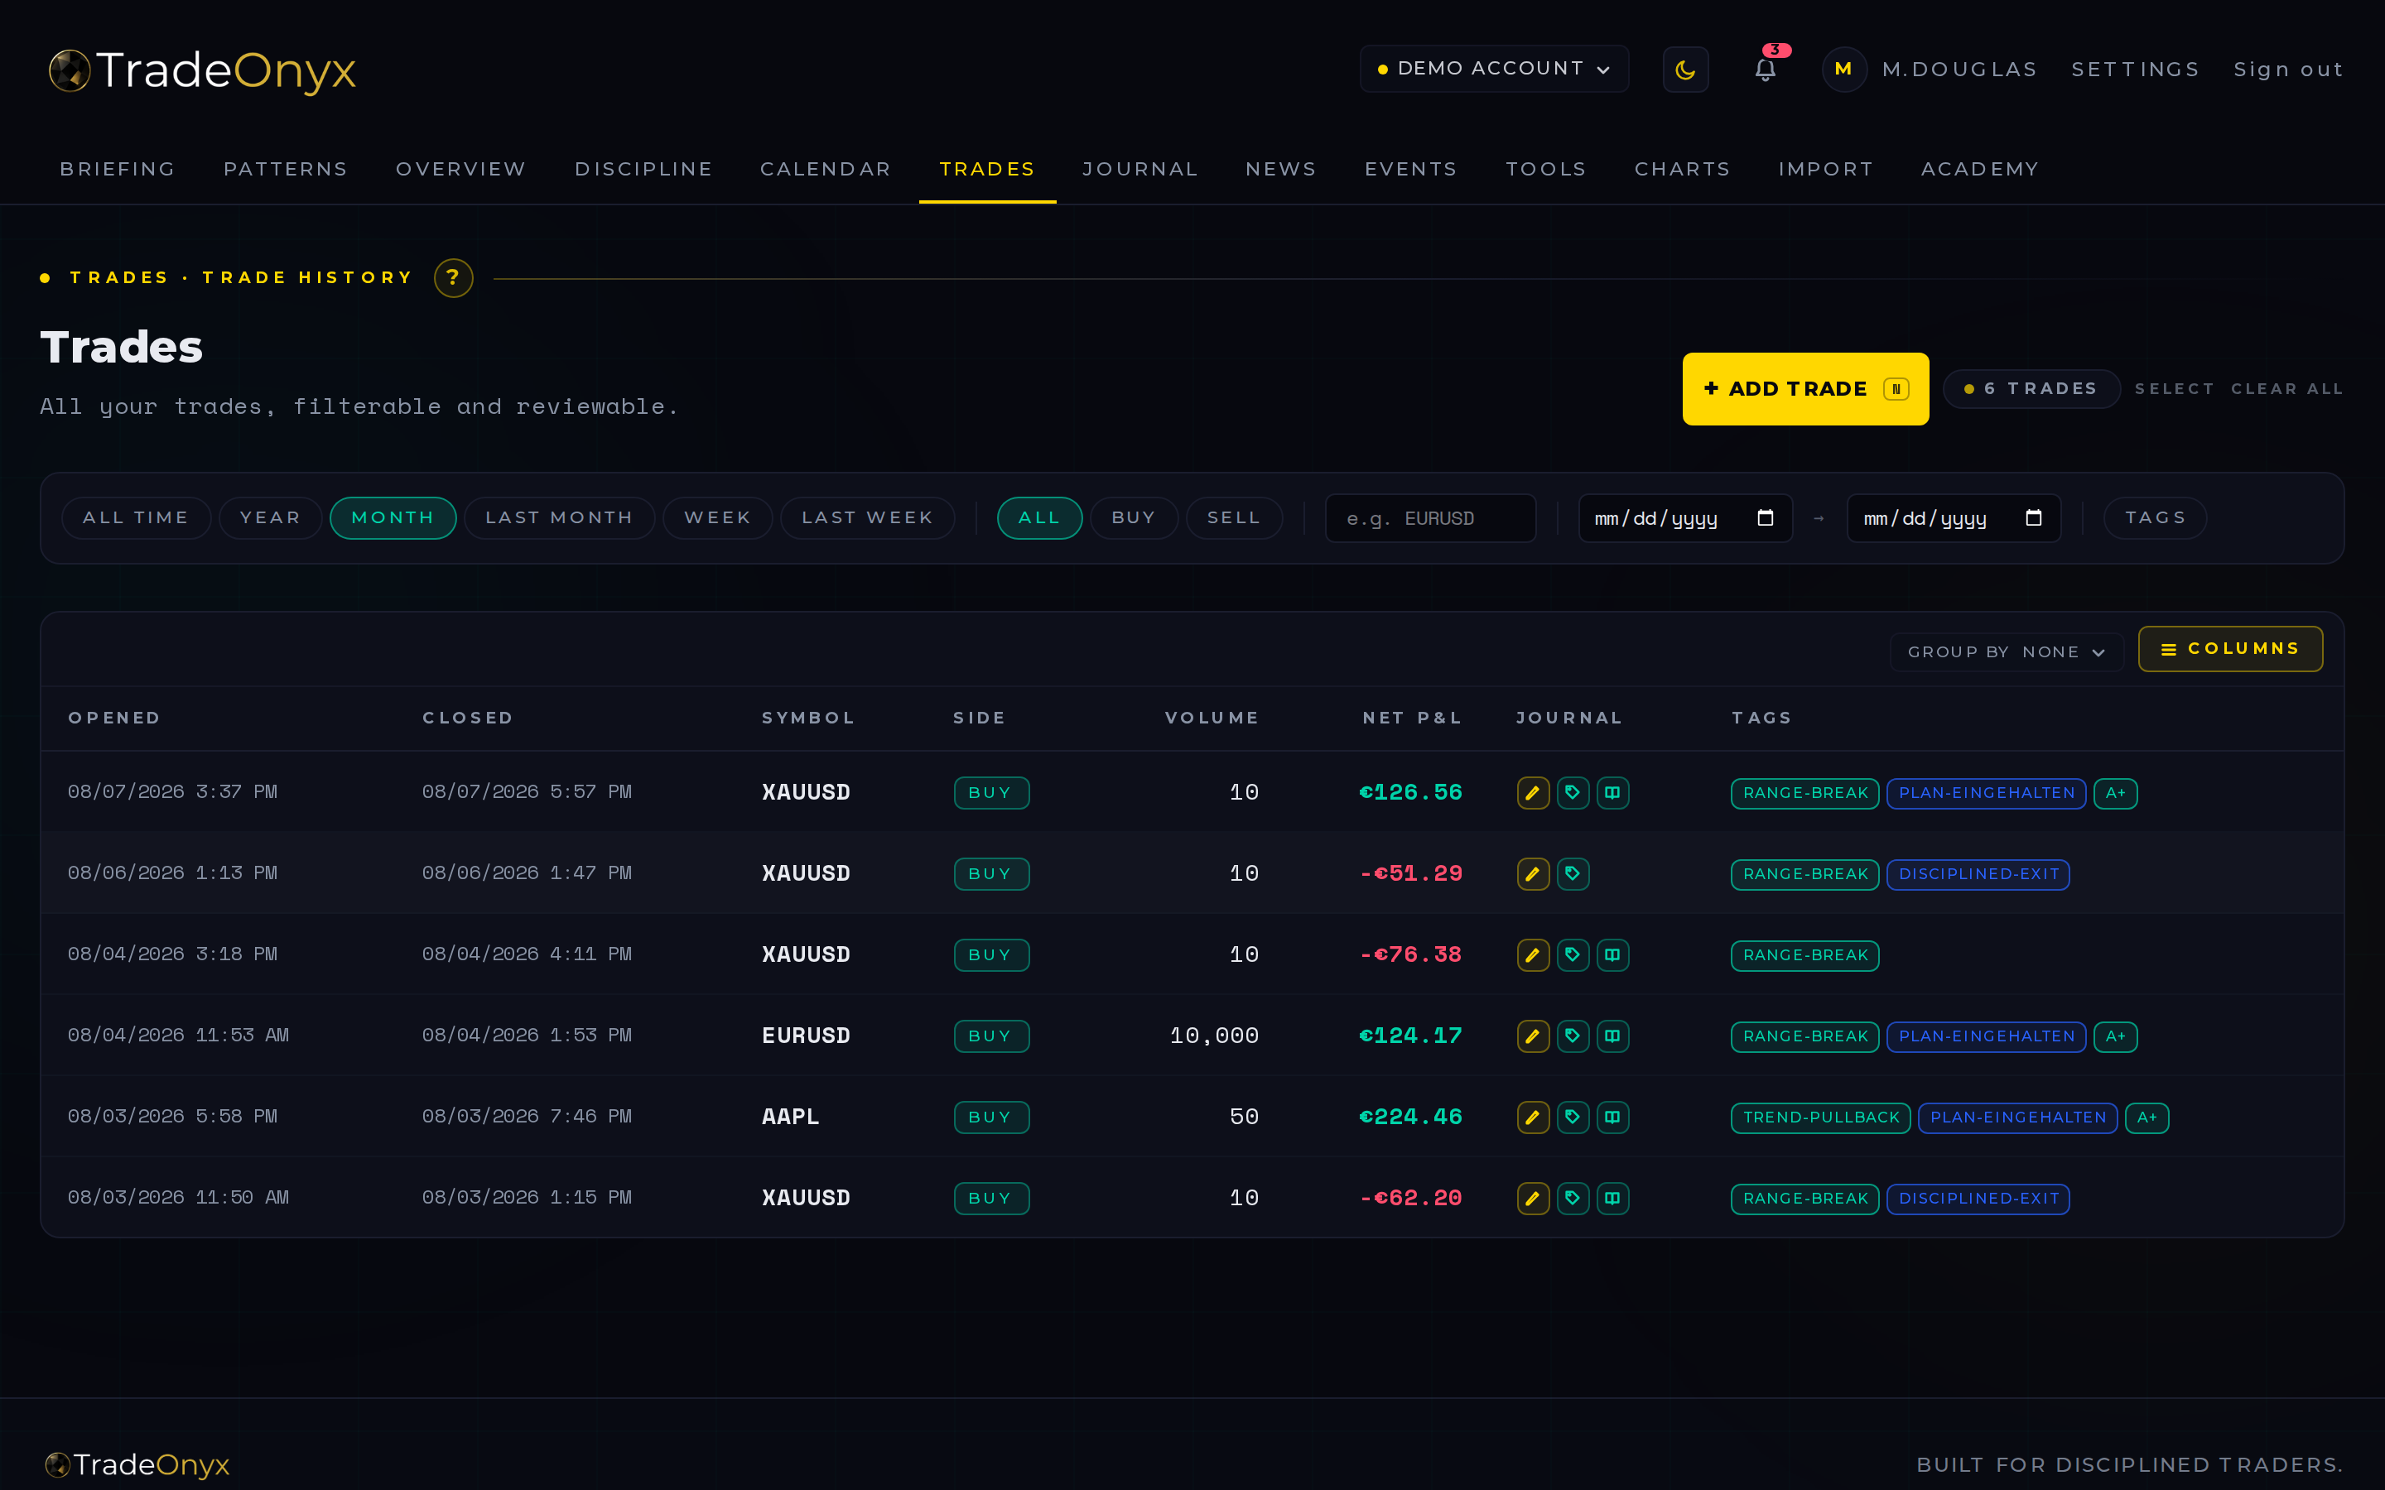The image size is (2385, 1490).
Task: Pencil icon on -€76.38 trade row
Action: (x=1533, y=955)
